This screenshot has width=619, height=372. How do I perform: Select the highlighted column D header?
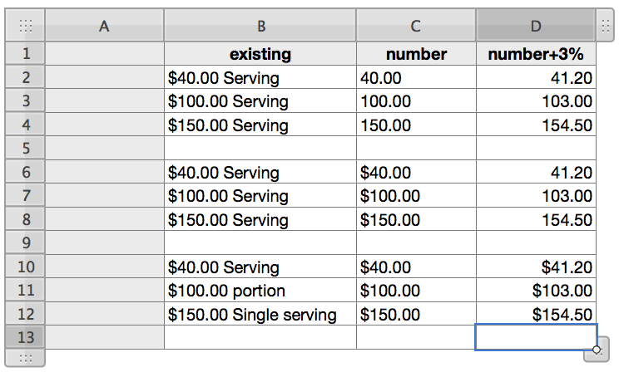536,26
